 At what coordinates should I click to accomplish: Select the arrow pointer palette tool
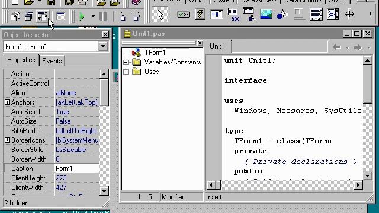click(160, 14)
